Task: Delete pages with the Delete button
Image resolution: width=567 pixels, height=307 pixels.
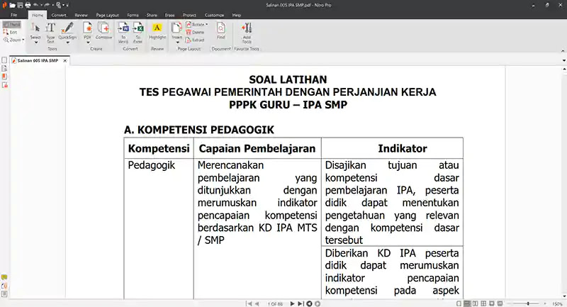Action: 196,32
